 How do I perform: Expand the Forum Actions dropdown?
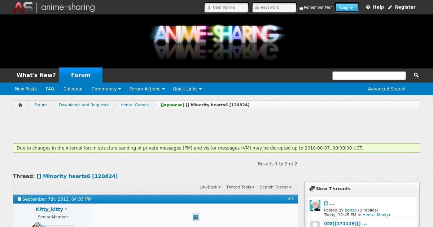(147, 89)
